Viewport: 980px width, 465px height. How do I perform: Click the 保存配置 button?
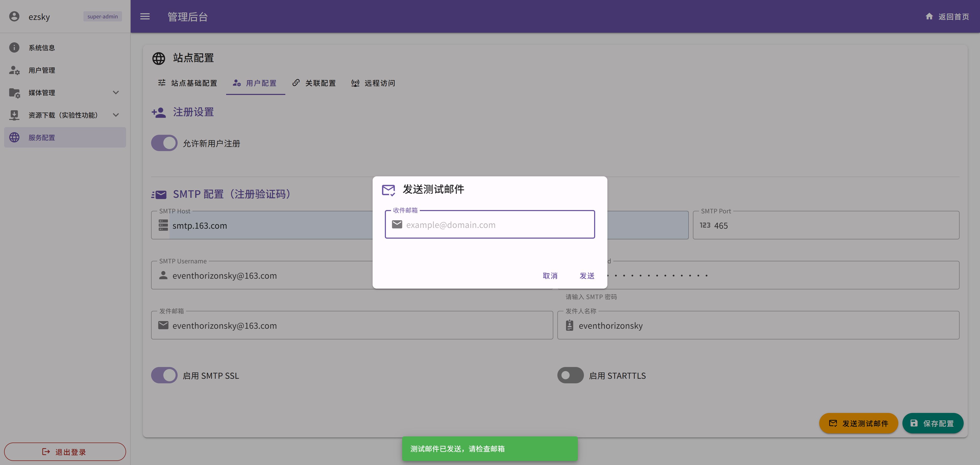point(933,423)
